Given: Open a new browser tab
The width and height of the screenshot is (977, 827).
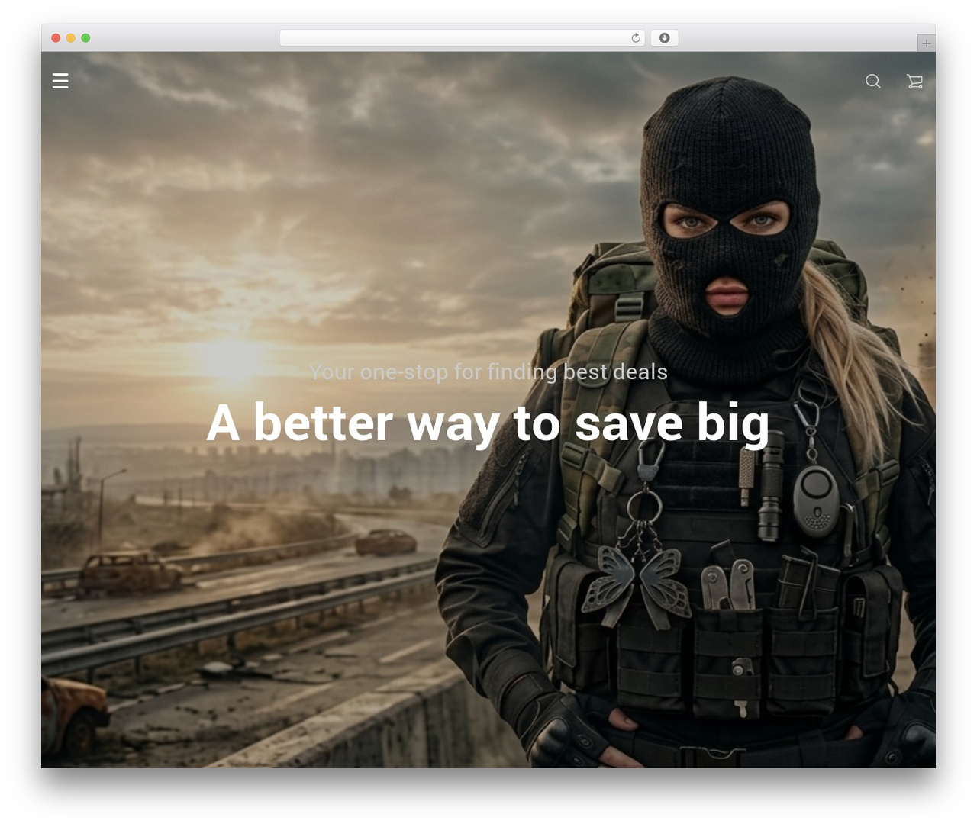Looking at the screenshot, I should [x=926, y=43].
